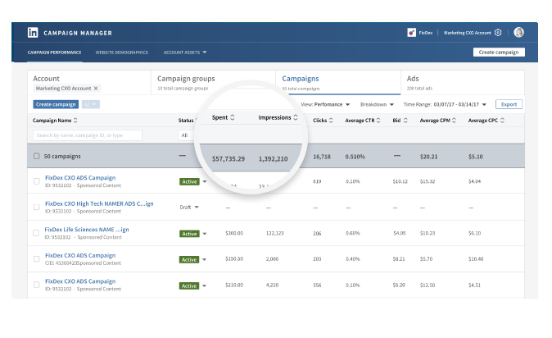
Task: Remove the Marketing CXO Account filter chip
Action: click(96, 89)
